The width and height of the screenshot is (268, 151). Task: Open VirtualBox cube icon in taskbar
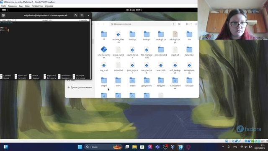[173, 147]
